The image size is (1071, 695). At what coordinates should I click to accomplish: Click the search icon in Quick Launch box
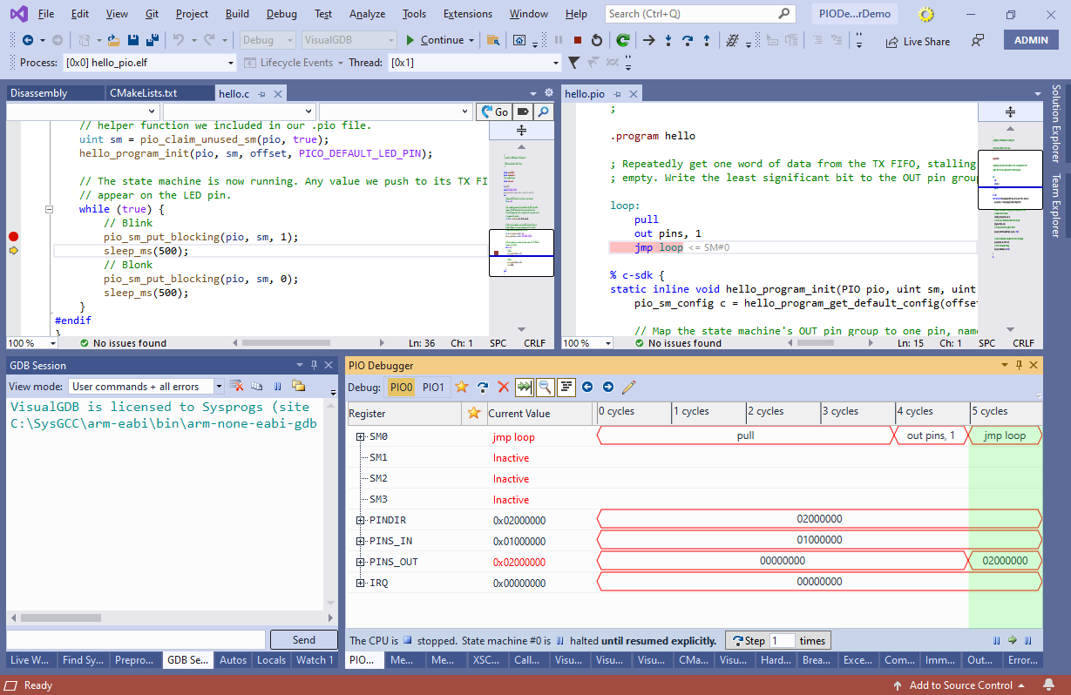(784, 14)
